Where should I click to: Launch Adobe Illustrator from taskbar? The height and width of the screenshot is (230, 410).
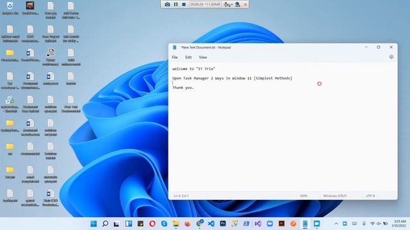tap(282, 224)
